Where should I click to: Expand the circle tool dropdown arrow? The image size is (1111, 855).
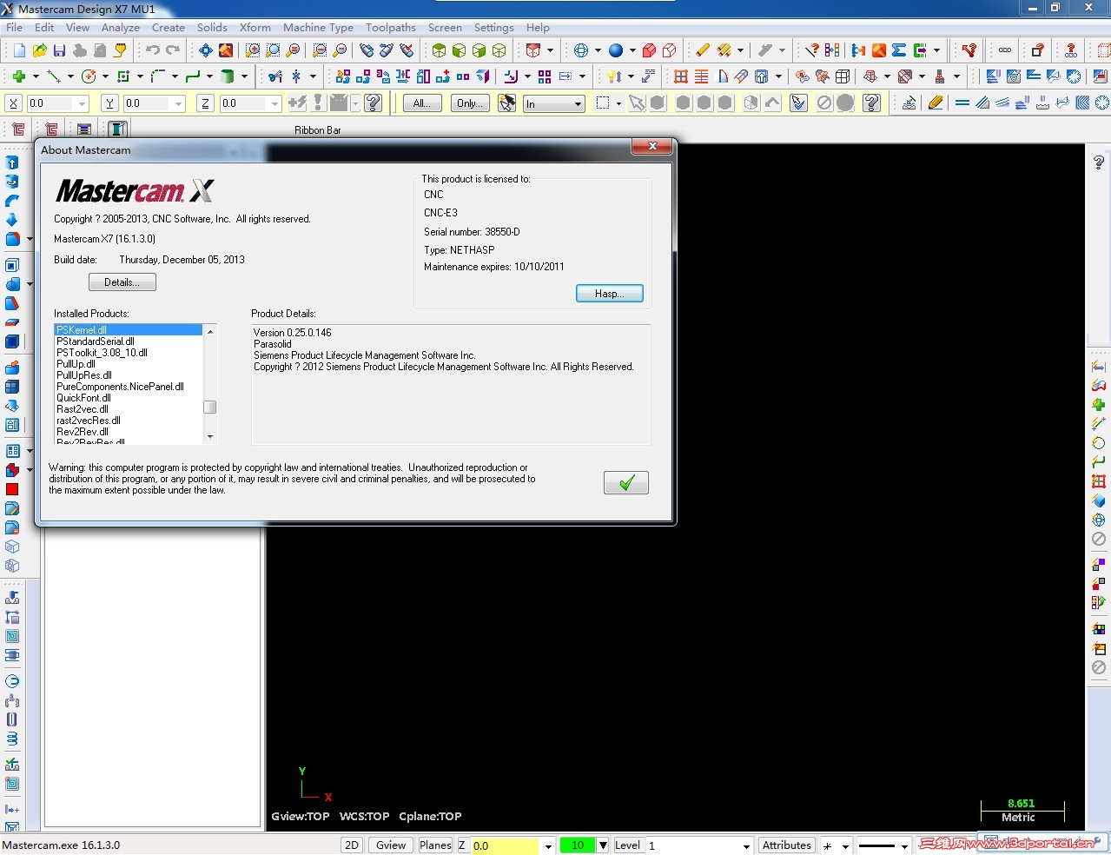[x=105, y=76]
